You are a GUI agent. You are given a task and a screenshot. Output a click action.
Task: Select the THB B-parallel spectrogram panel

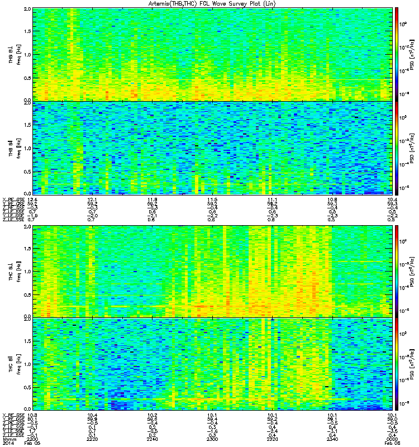point(213,148)
